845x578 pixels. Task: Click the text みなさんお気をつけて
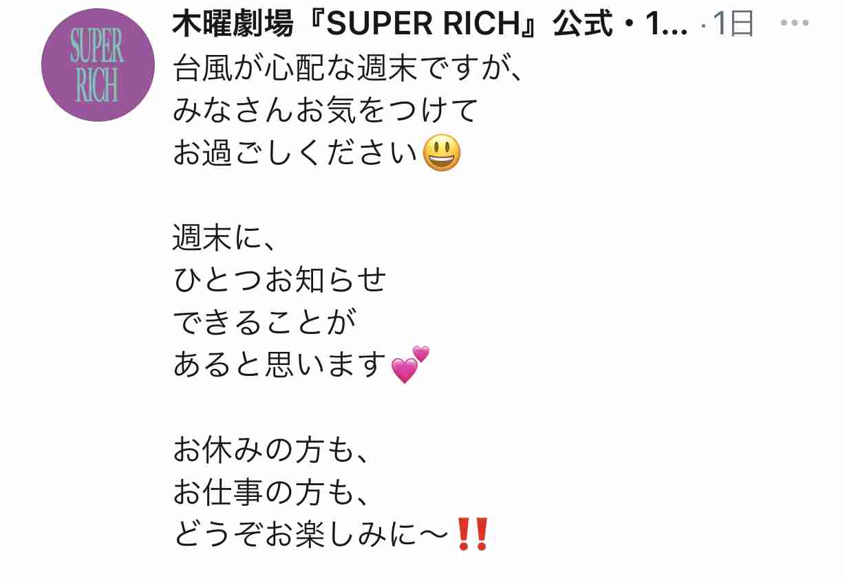pyautogui.click(x=325, y=111)
